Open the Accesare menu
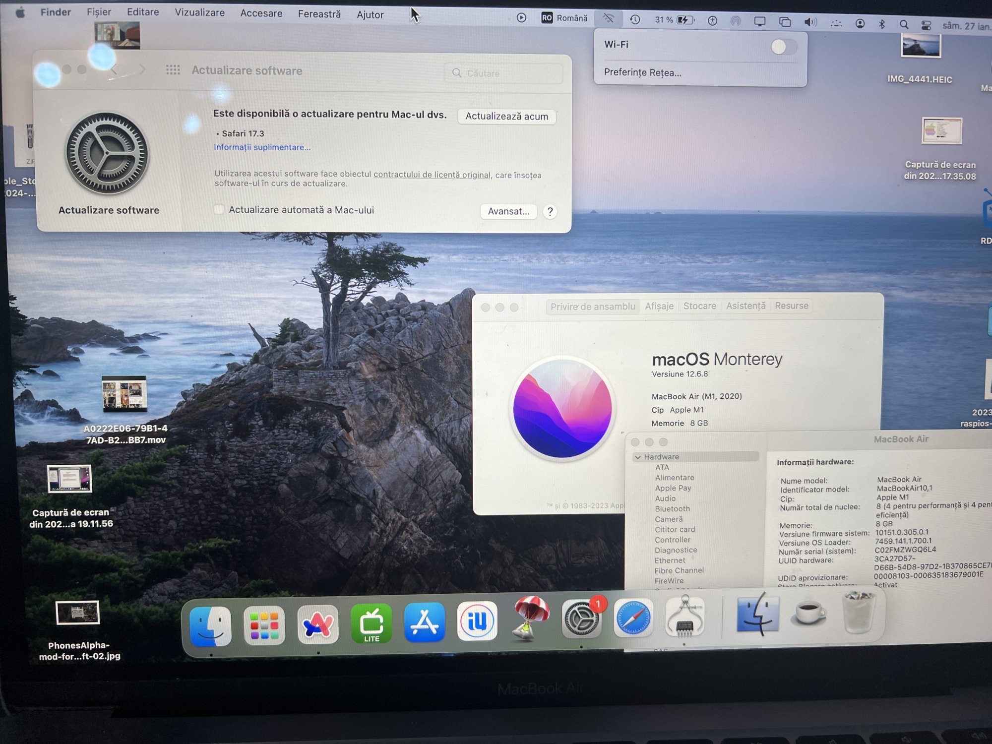 [261, 13]
